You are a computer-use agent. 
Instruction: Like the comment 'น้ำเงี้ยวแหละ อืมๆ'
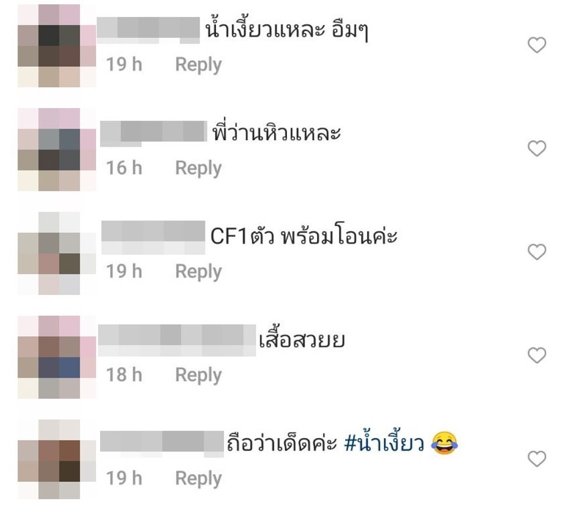pyautogui.click(x=537, y=45)
